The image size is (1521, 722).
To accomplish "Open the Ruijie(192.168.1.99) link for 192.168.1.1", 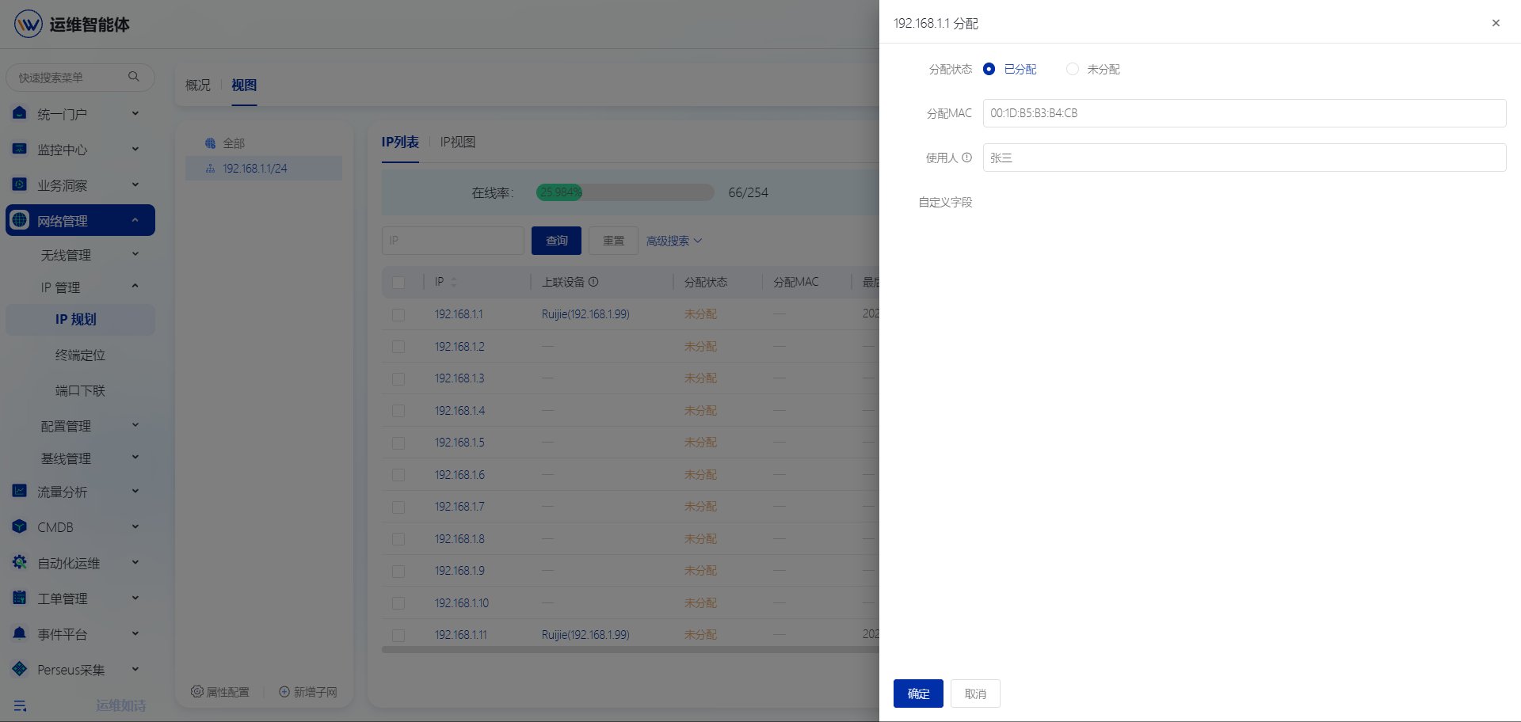I will click(585, 314).
